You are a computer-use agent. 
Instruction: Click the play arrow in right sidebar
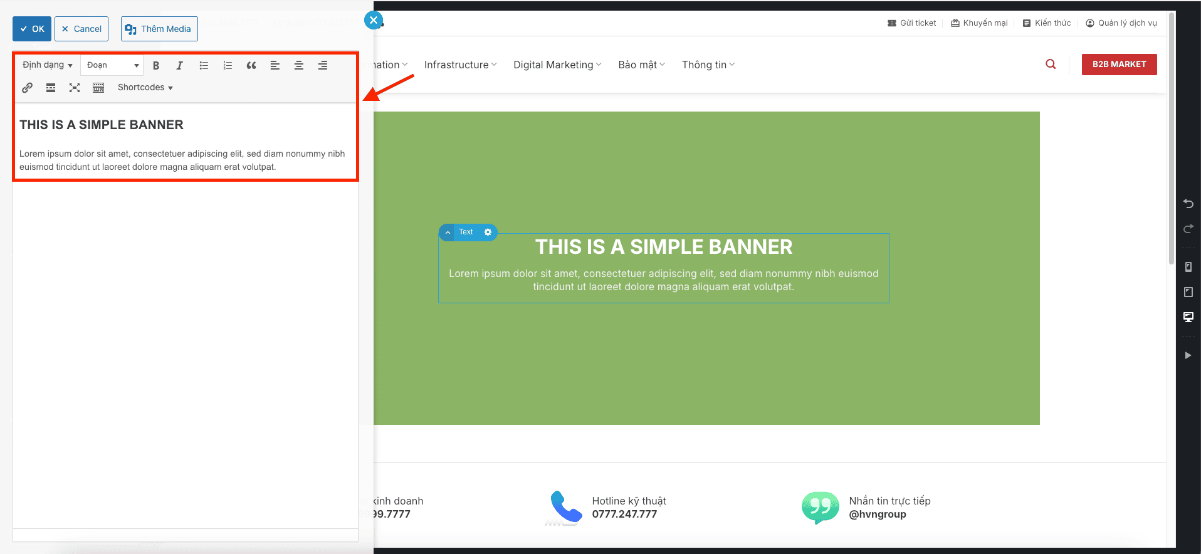pyautogui.click(x=1188, y=355)
